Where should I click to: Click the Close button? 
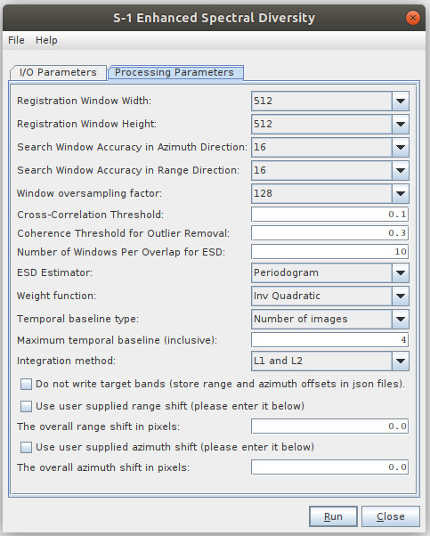tap(390, 516)
